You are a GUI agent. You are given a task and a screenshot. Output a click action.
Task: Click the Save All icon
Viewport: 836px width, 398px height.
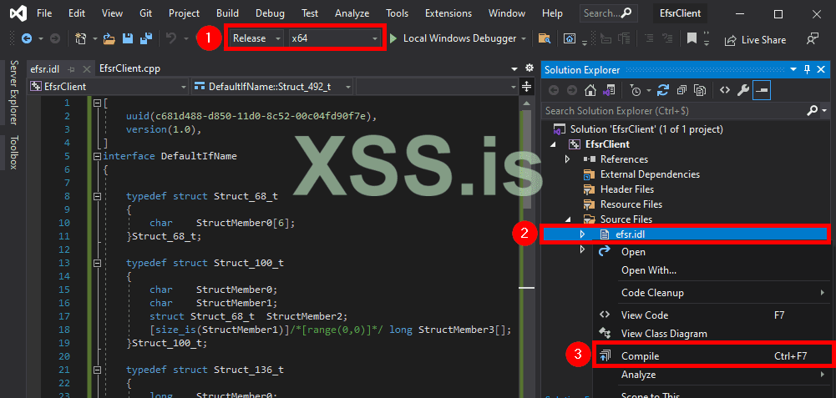click(145, 38)
